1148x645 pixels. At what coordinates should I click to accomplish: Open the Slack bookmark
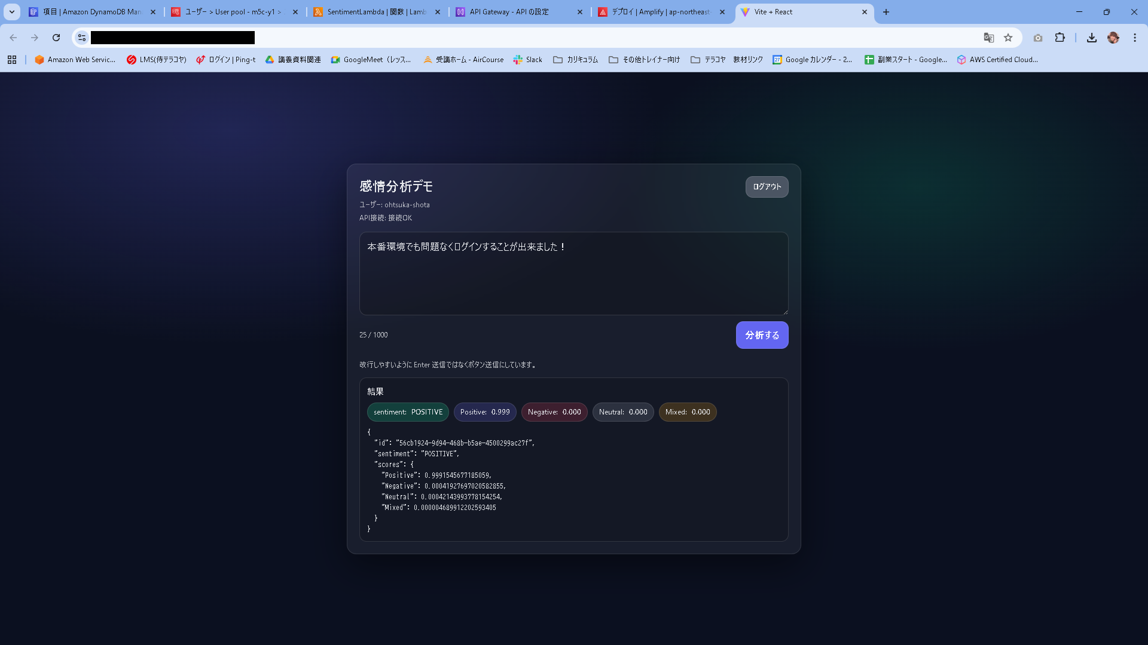point(527,60)
